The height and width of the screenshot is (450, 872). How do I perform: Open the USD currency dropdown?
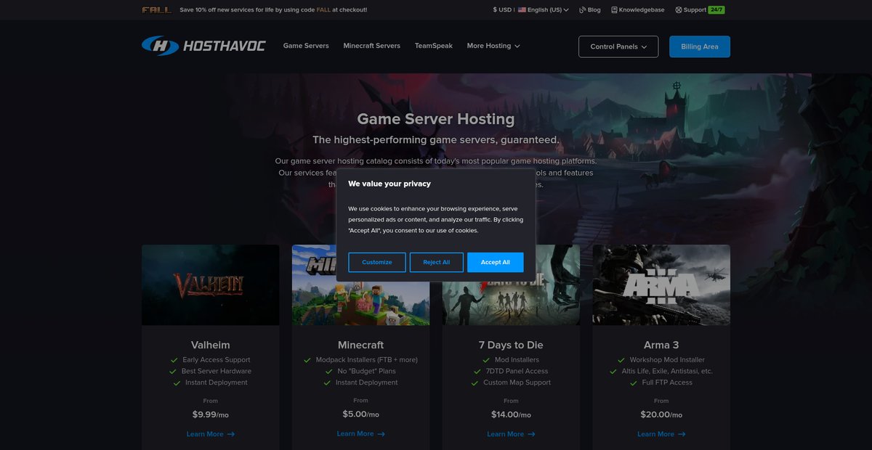502,10
